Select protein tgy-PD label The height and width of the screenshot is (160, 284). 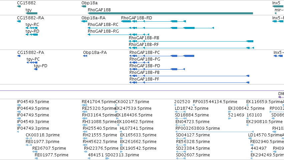click(41, 66)
